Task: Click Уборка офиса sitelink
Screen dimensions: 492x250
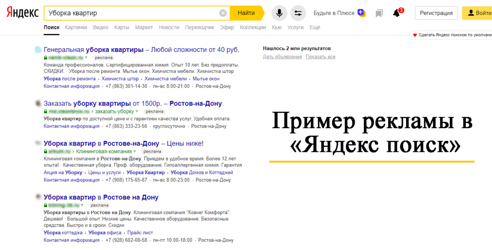Action: click(105, 233)
